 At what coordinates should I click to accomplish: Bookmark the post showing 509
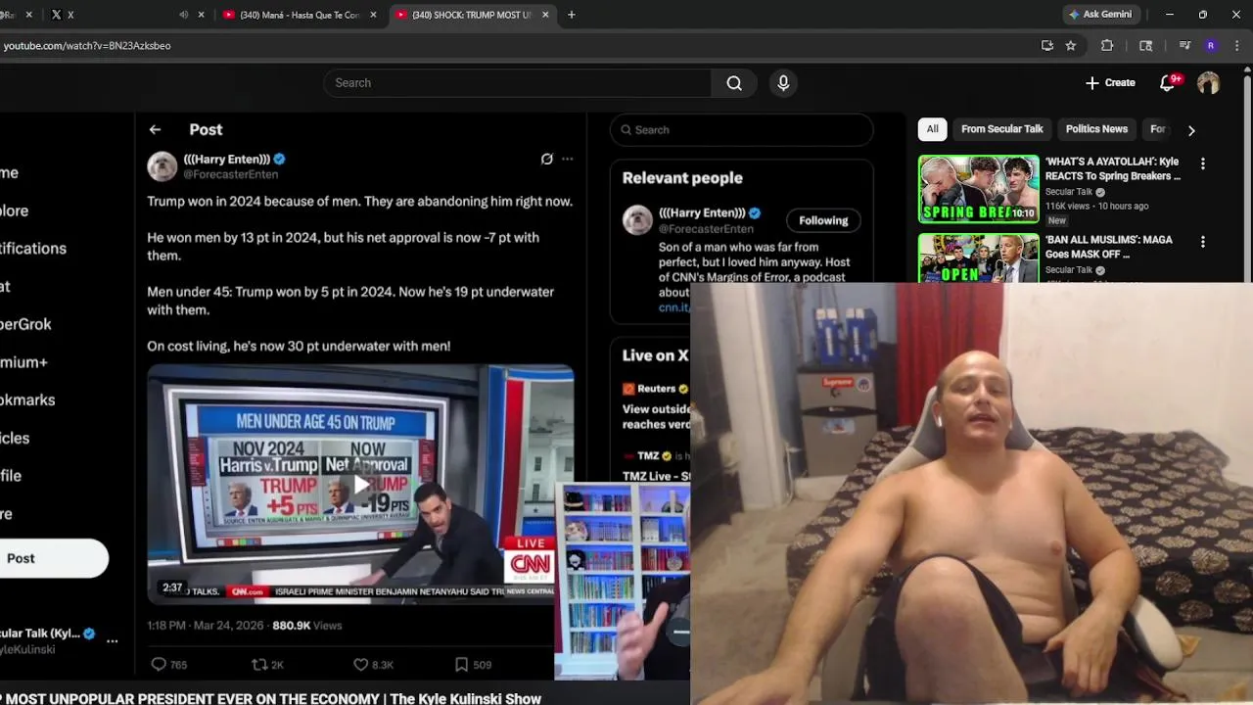pos(461,665)
